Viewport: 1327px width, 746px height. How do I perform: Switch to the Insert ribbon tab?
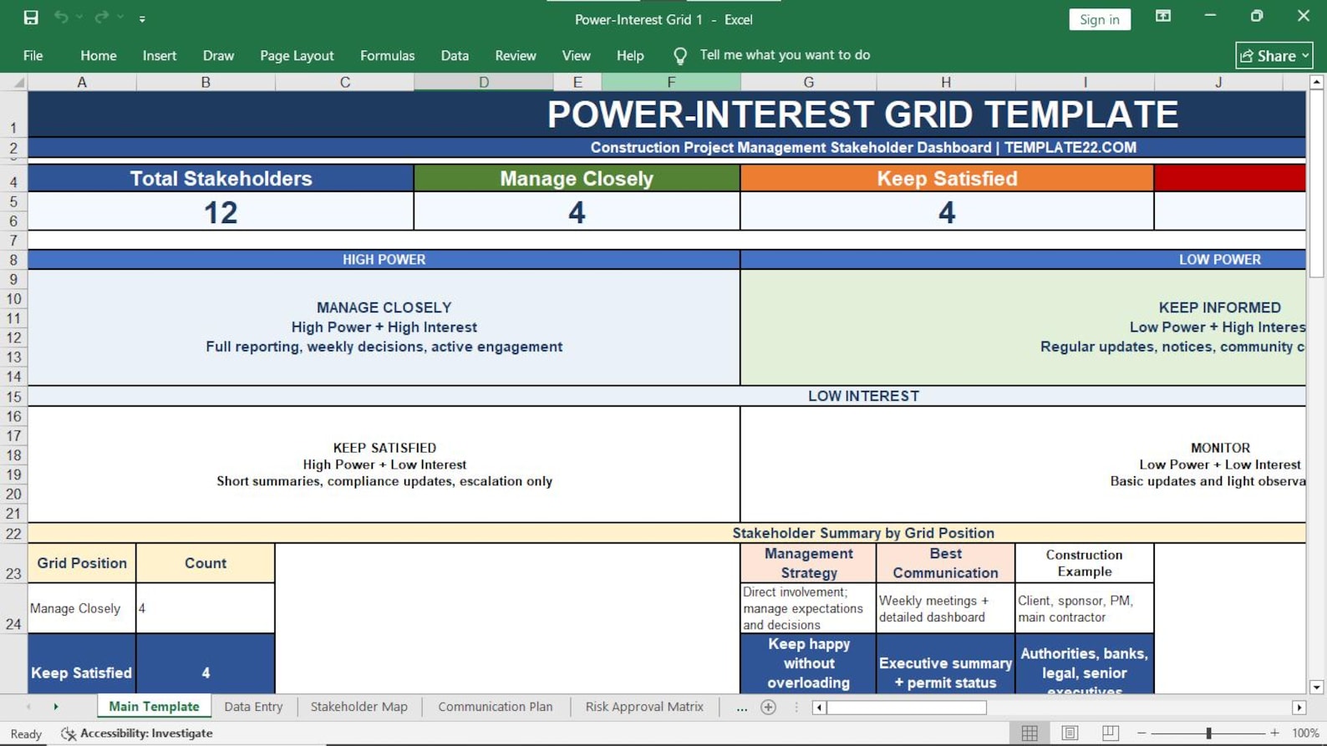click(160, 56)
